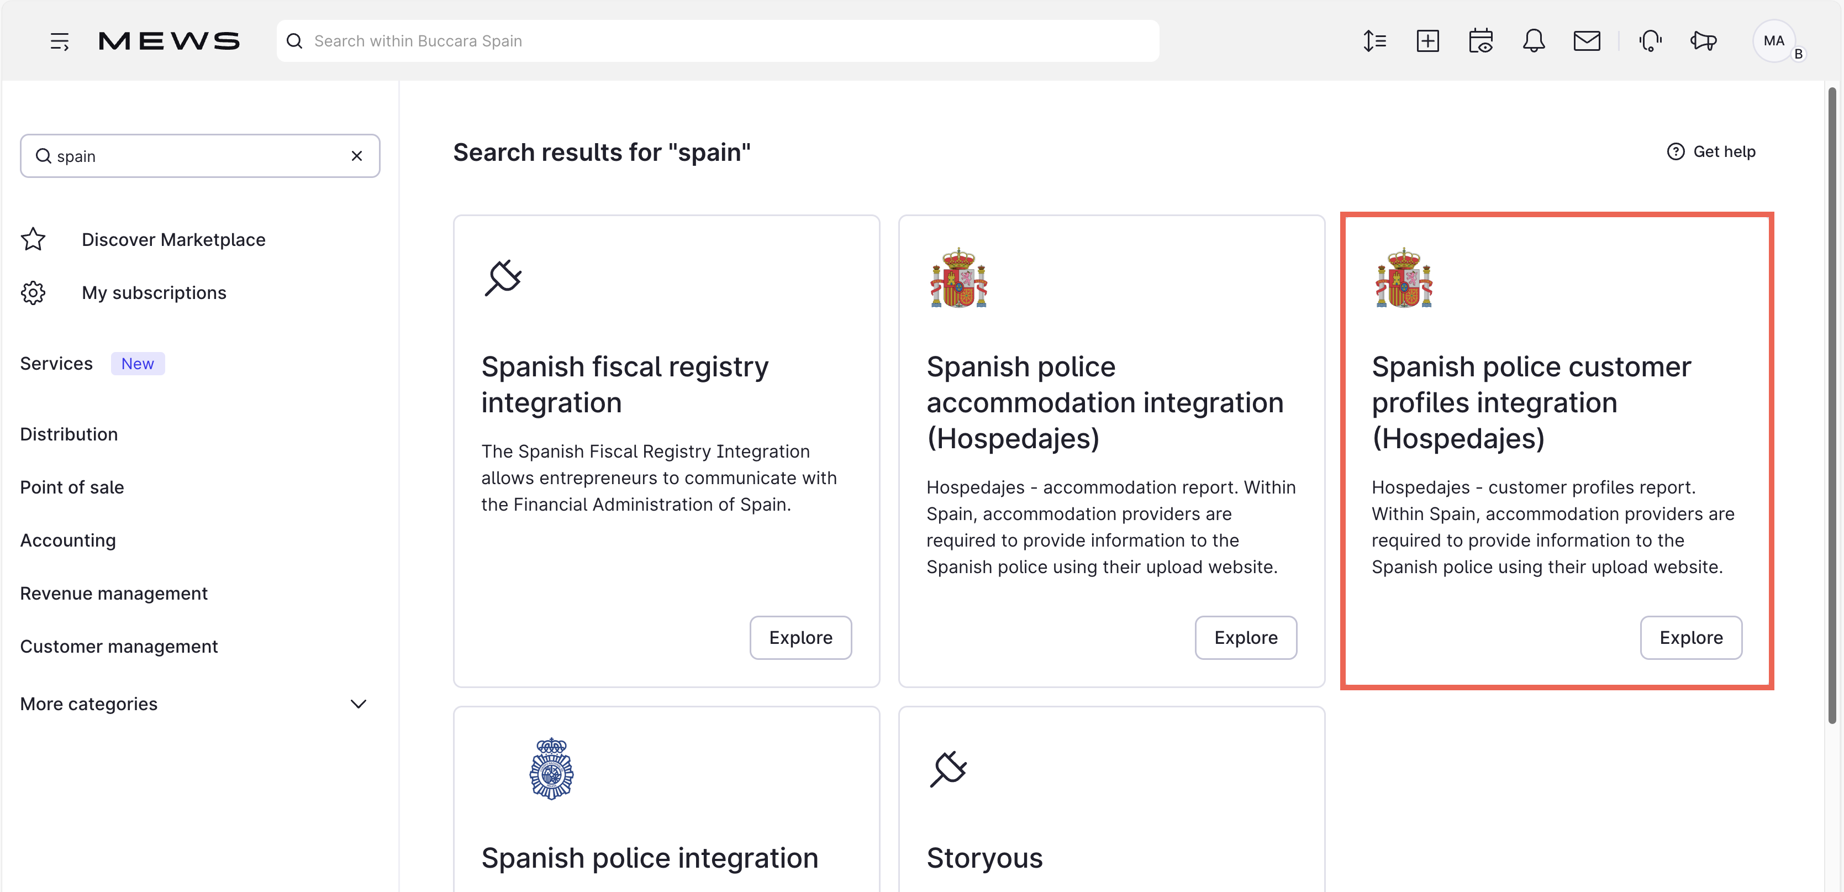Click the star icon beside Discover Marketplace

pos(33,239)
